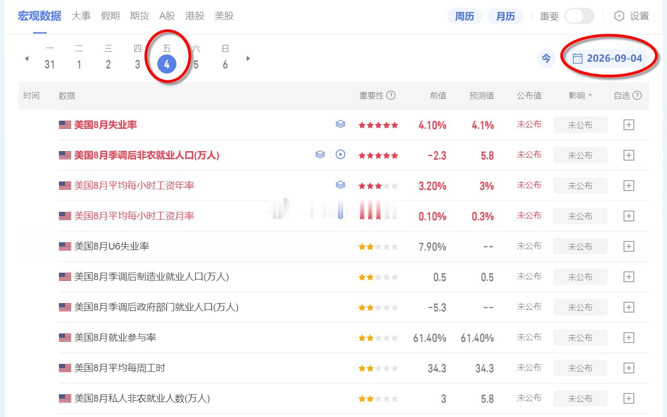Advance to next week arrow
This screenshot has width=667, height=417.
tap(248, 58)
